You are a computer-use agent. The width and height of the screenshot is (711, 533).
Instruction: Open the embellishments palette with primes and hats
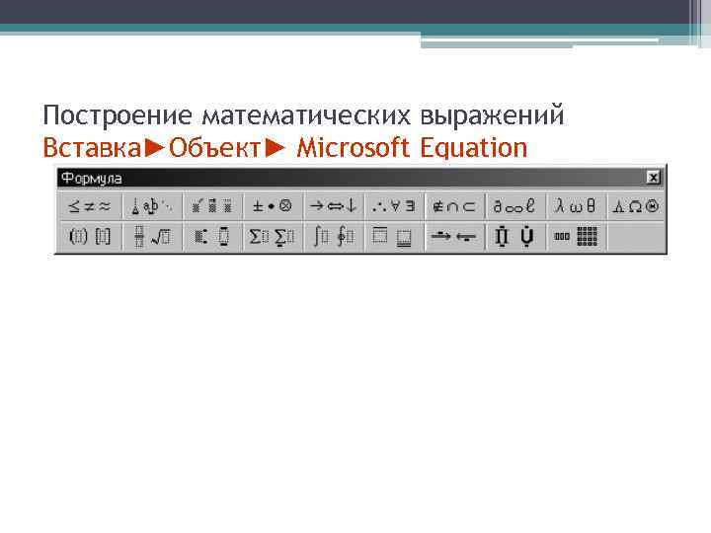click(x=212, y=206)
